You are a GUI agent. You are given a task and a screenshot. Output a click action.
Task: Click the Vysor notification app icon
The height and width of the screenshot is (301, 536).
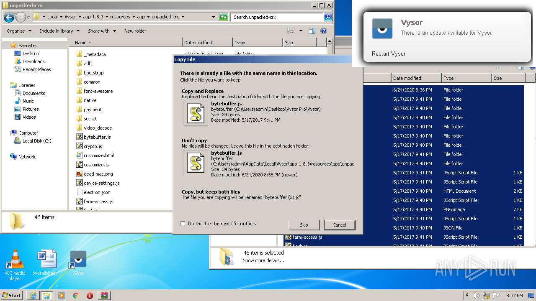pos(382,28)
